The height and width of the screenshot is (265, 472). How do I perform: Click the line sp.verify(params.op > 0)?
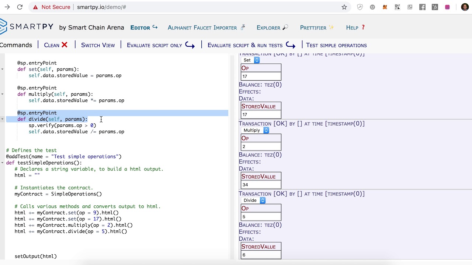point(62,126)
